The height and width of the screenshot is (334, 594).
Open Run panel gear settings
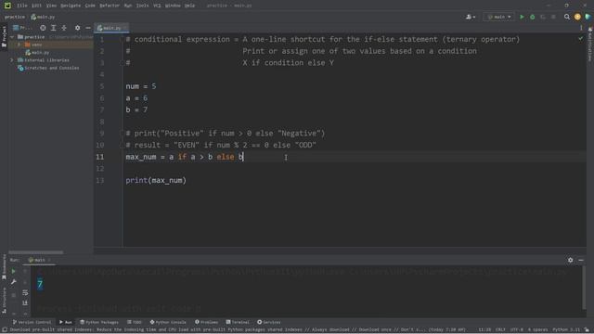[570, 260]
